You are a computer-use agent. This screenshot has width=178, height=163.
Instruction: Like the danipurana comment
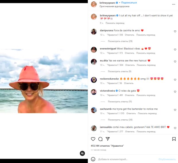tap(175, 32)
